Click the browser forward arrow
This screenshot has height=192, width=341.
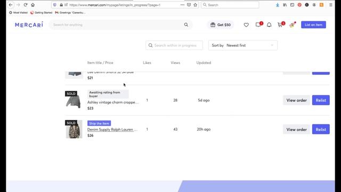(x=18, y=5)
